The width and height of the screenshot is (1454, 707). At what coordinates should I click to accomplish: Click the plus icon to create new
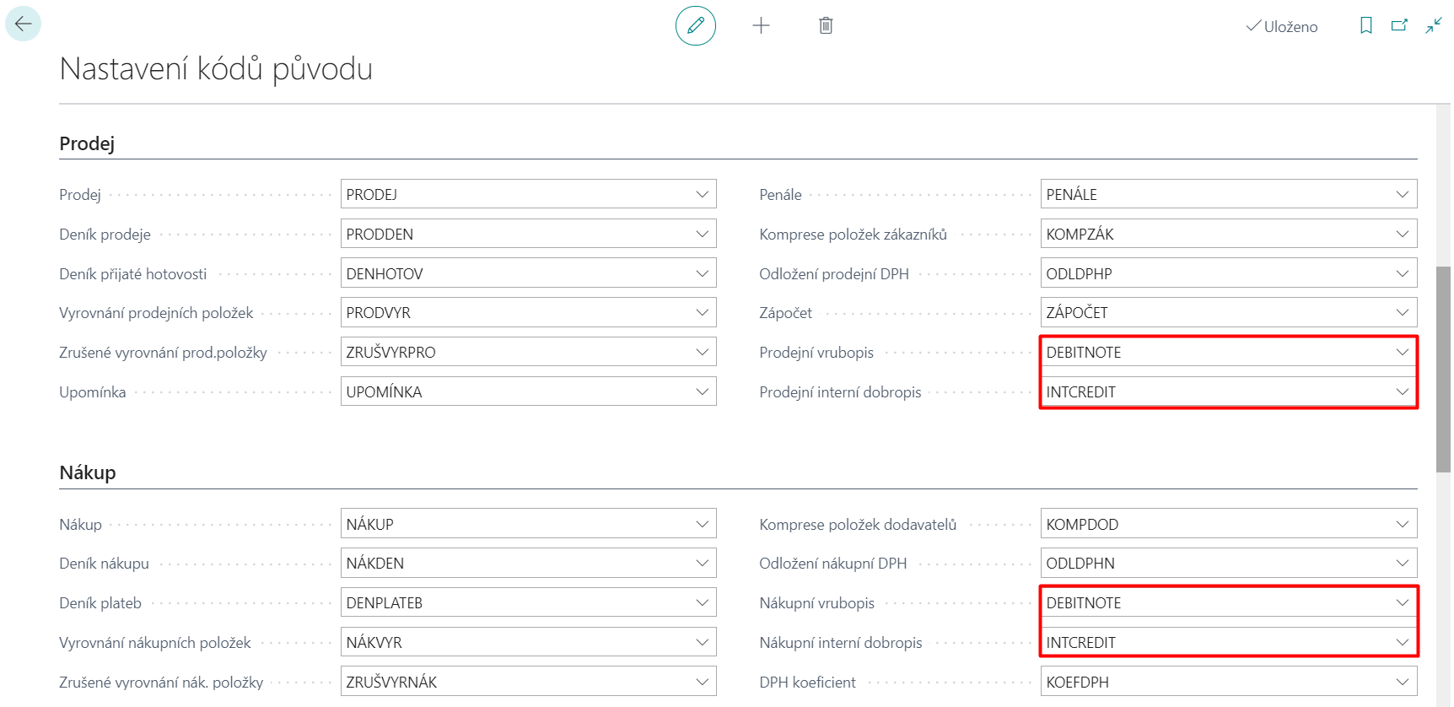click(x=761, y=25)
